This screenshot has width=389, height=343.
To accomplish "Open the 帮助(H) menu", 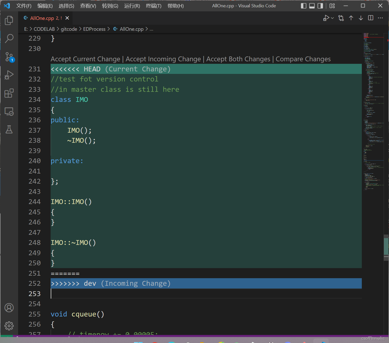I will coord(175,6).
